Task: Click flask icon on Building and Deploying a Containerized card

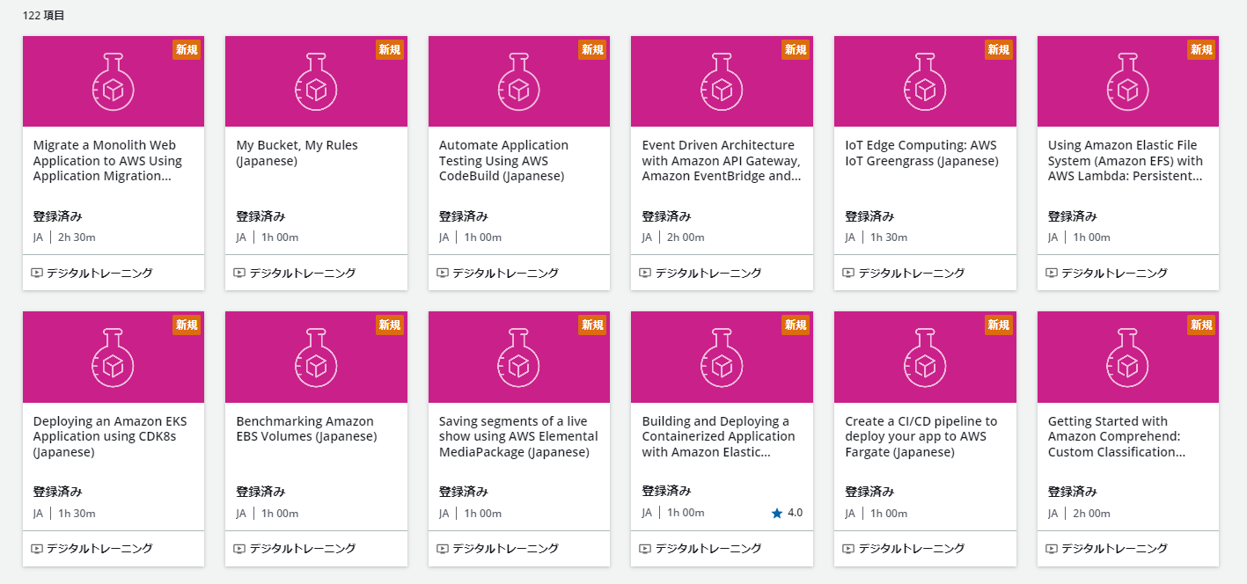Action: click(722, 357)
